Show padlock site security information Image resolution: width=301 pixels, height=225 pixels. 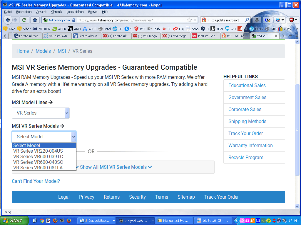pos(74,20)
